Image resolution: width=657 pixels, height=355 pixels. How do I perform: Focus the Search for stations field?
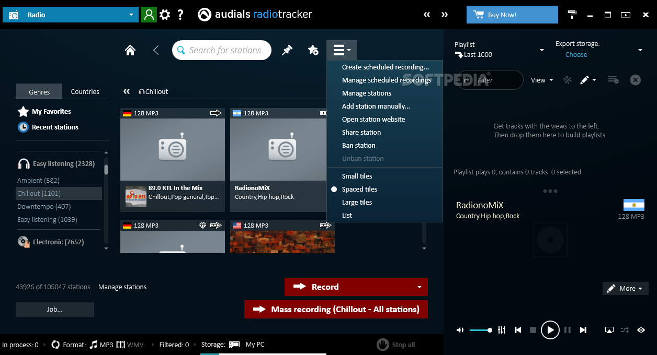tap(222, 50)
